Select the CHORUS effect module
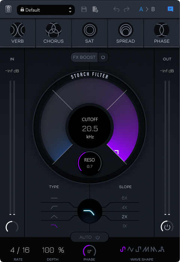This screenshot has height=262, width=180. click(54, 33)
